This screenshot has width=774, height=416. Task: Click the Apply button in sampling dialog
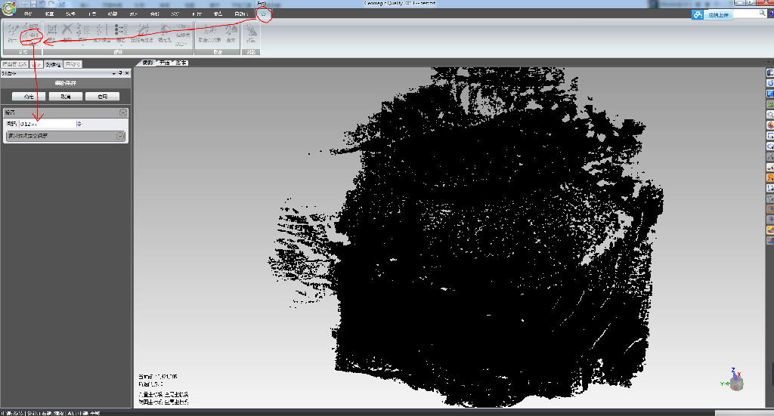point(102,97)
